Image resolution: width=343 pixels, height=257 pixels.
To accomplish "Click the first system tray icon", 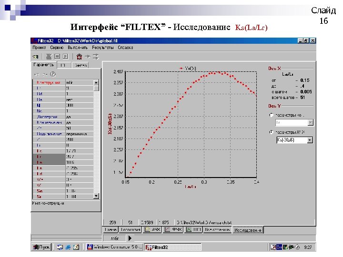I will click(273, 247).
